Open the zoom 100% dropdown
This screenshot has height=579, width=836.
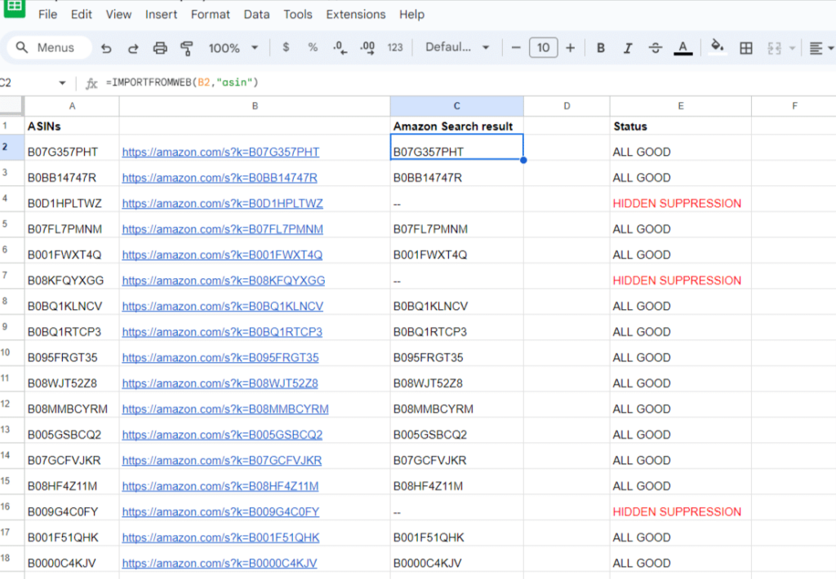click(x=233, y=48)
